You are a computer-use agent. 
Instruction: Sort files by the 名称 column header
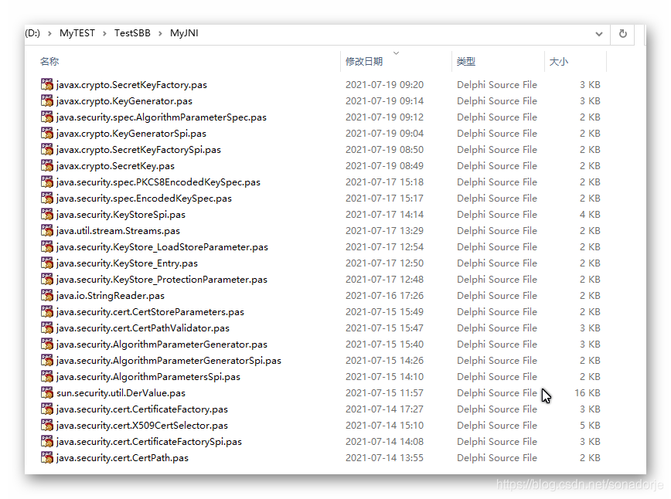49,62
